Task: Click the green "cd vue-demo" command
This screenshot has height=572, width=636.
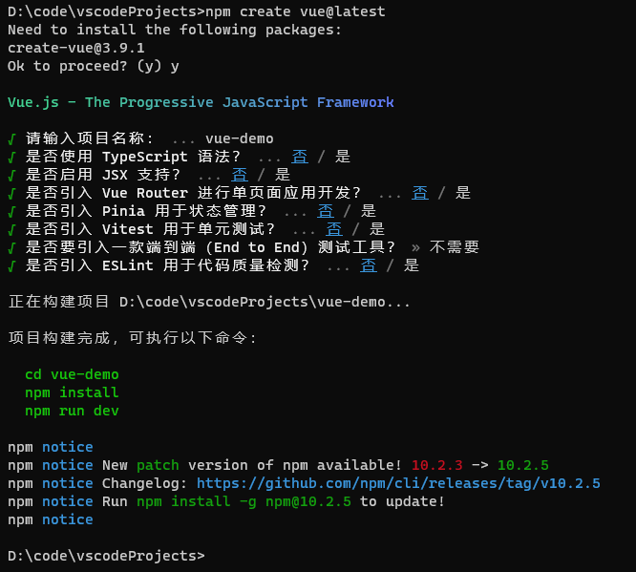Action: tap(72, 374)
